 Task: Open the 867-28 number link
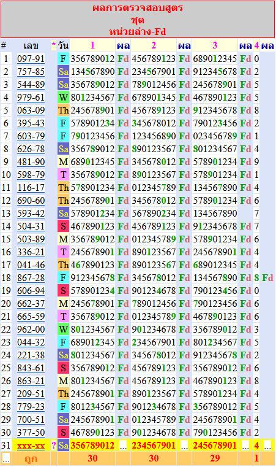pos(31,278)
